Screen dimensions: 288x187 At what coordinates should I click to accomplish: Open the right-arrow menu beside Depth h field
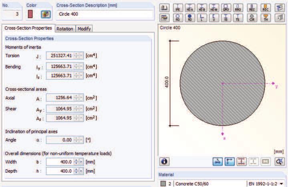click(81, 171)
